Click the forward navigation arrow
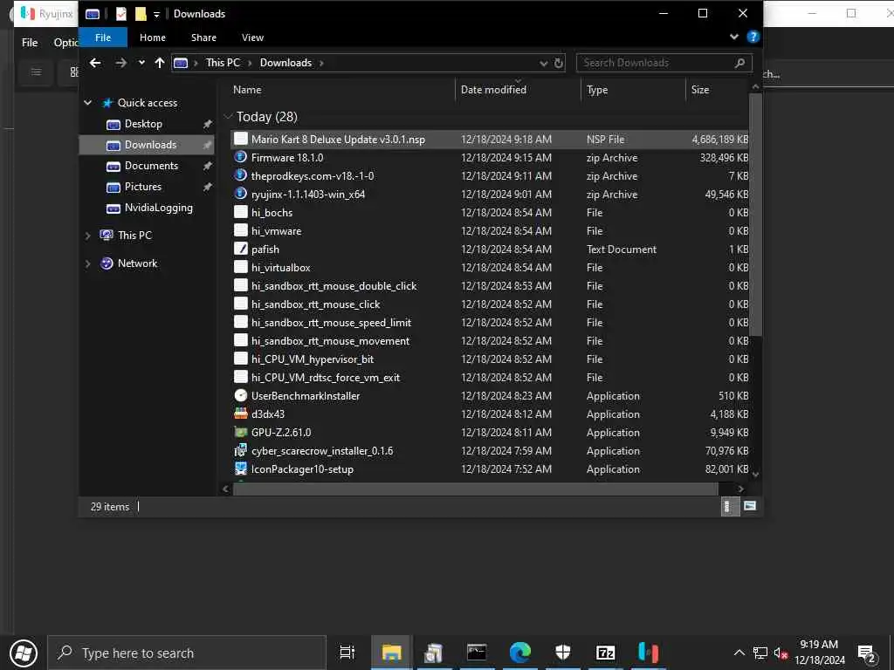The image size is (894, 670). point(120,63)
